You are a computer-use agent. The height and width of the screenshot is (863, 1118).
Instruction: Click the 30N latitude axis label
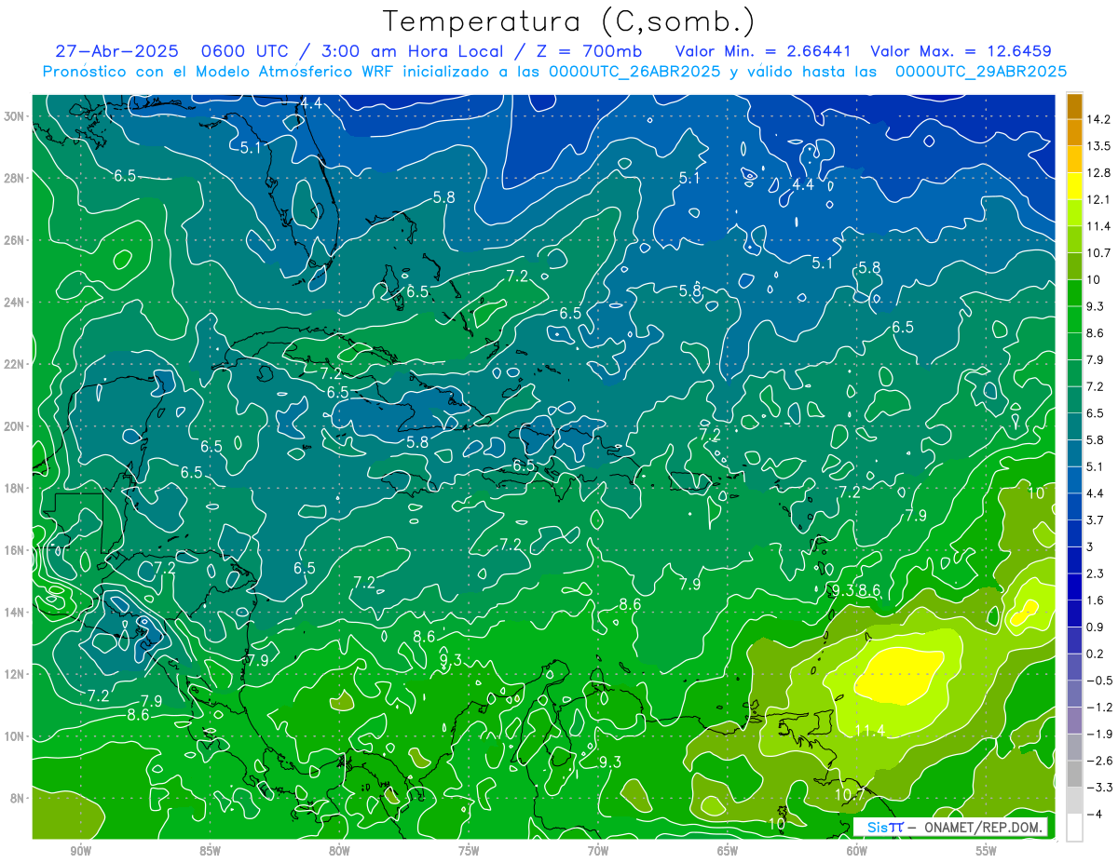15,116
